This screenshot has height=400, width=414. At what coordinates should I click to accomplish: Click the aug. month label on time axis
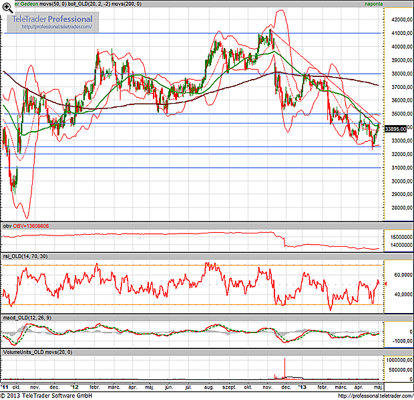click(x=208, y=387)
